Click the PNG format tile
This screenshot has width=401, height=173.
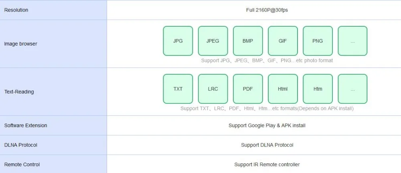[318, 41]
